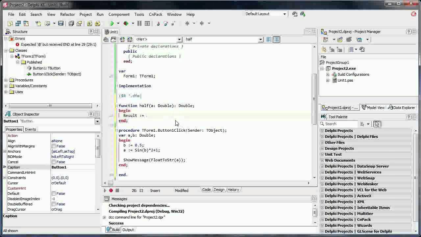Click the red circular icon at menu bar end
This screenshot has width=421, height=237.
[x=414, y=14]
